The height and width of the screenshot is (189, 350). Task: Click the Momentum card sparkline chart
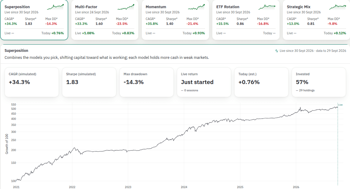pos(197,7)
